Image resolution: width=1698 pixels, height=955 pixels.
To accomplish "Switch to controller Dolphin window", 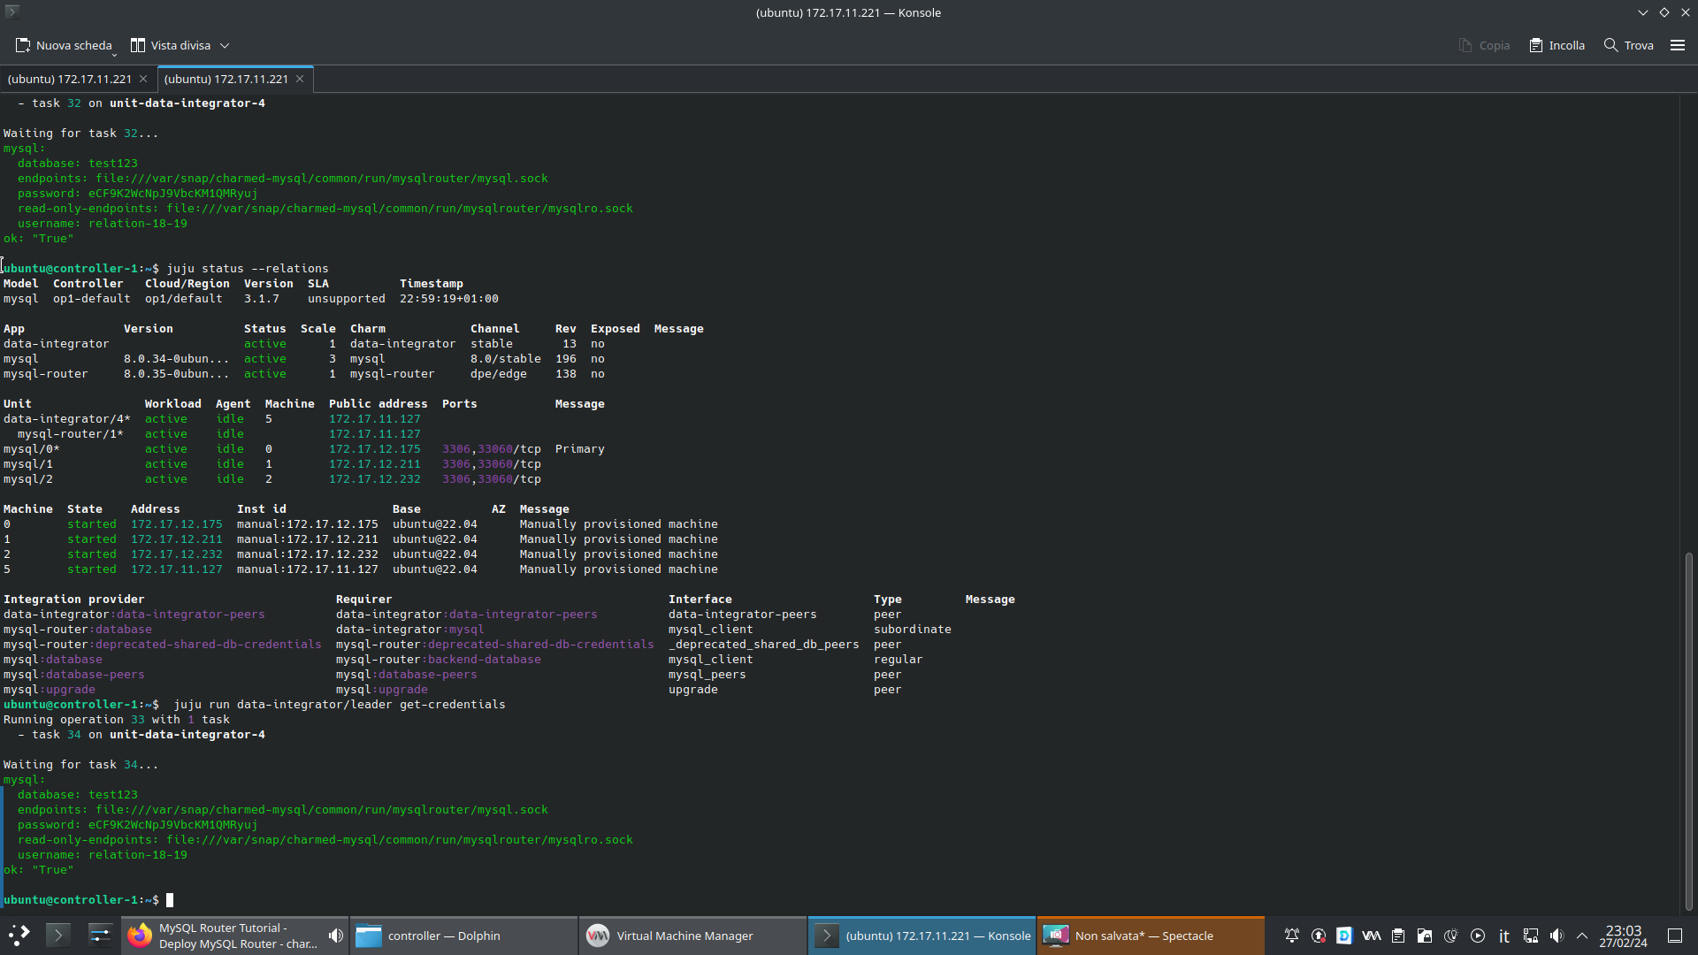I will (463, 936).
